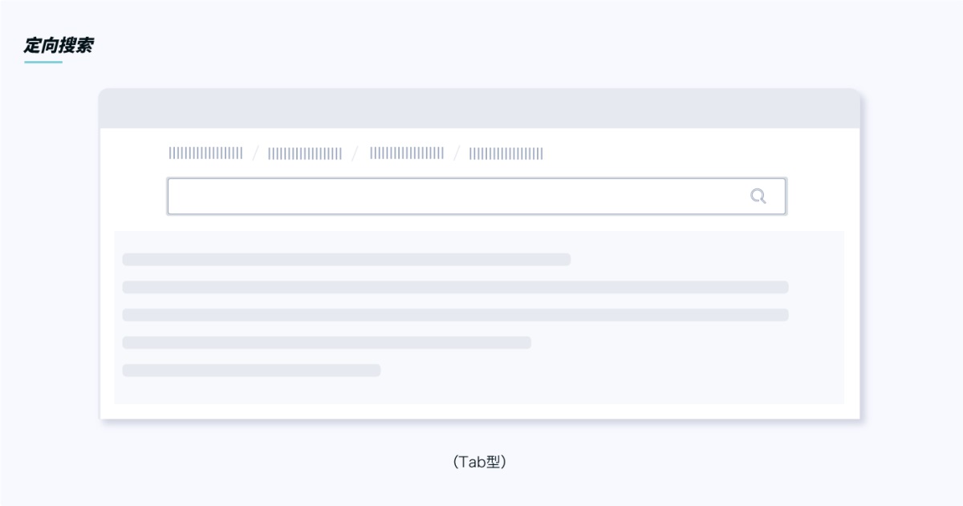963x506 pixels.
Task: Click the third result placeholder line
Action: 455,315
